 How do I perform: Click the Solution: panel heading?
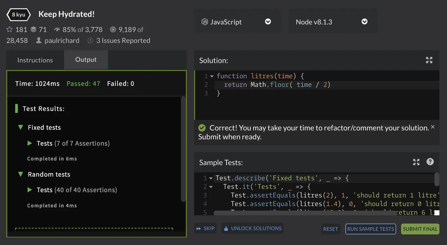(x=214, y=60)
